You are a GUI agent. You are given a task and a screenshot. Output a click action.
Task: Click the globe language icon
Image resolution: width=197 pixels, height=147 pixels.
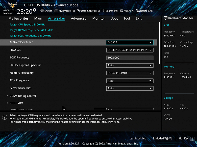(x=42, y=11)
